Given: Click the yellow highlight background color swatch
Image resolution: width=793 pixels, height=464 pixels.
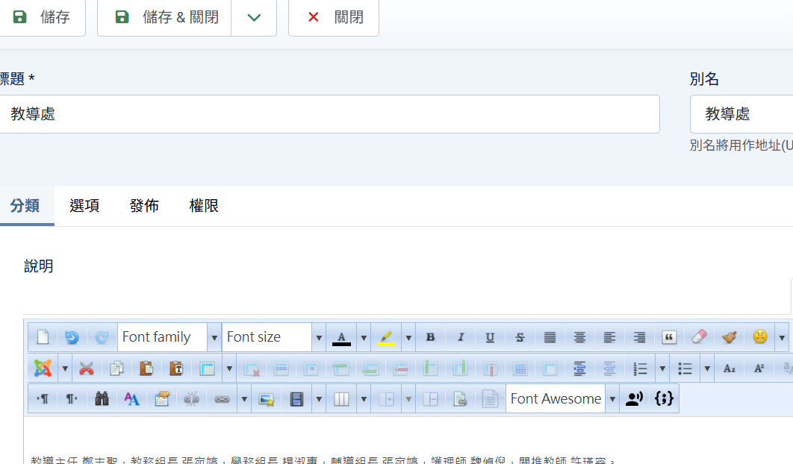Looking at the screenshot, I should [386, 337].
